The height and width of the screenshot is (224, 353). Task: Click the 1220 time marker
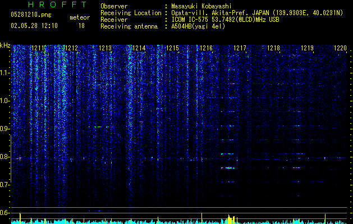[341, 48]
